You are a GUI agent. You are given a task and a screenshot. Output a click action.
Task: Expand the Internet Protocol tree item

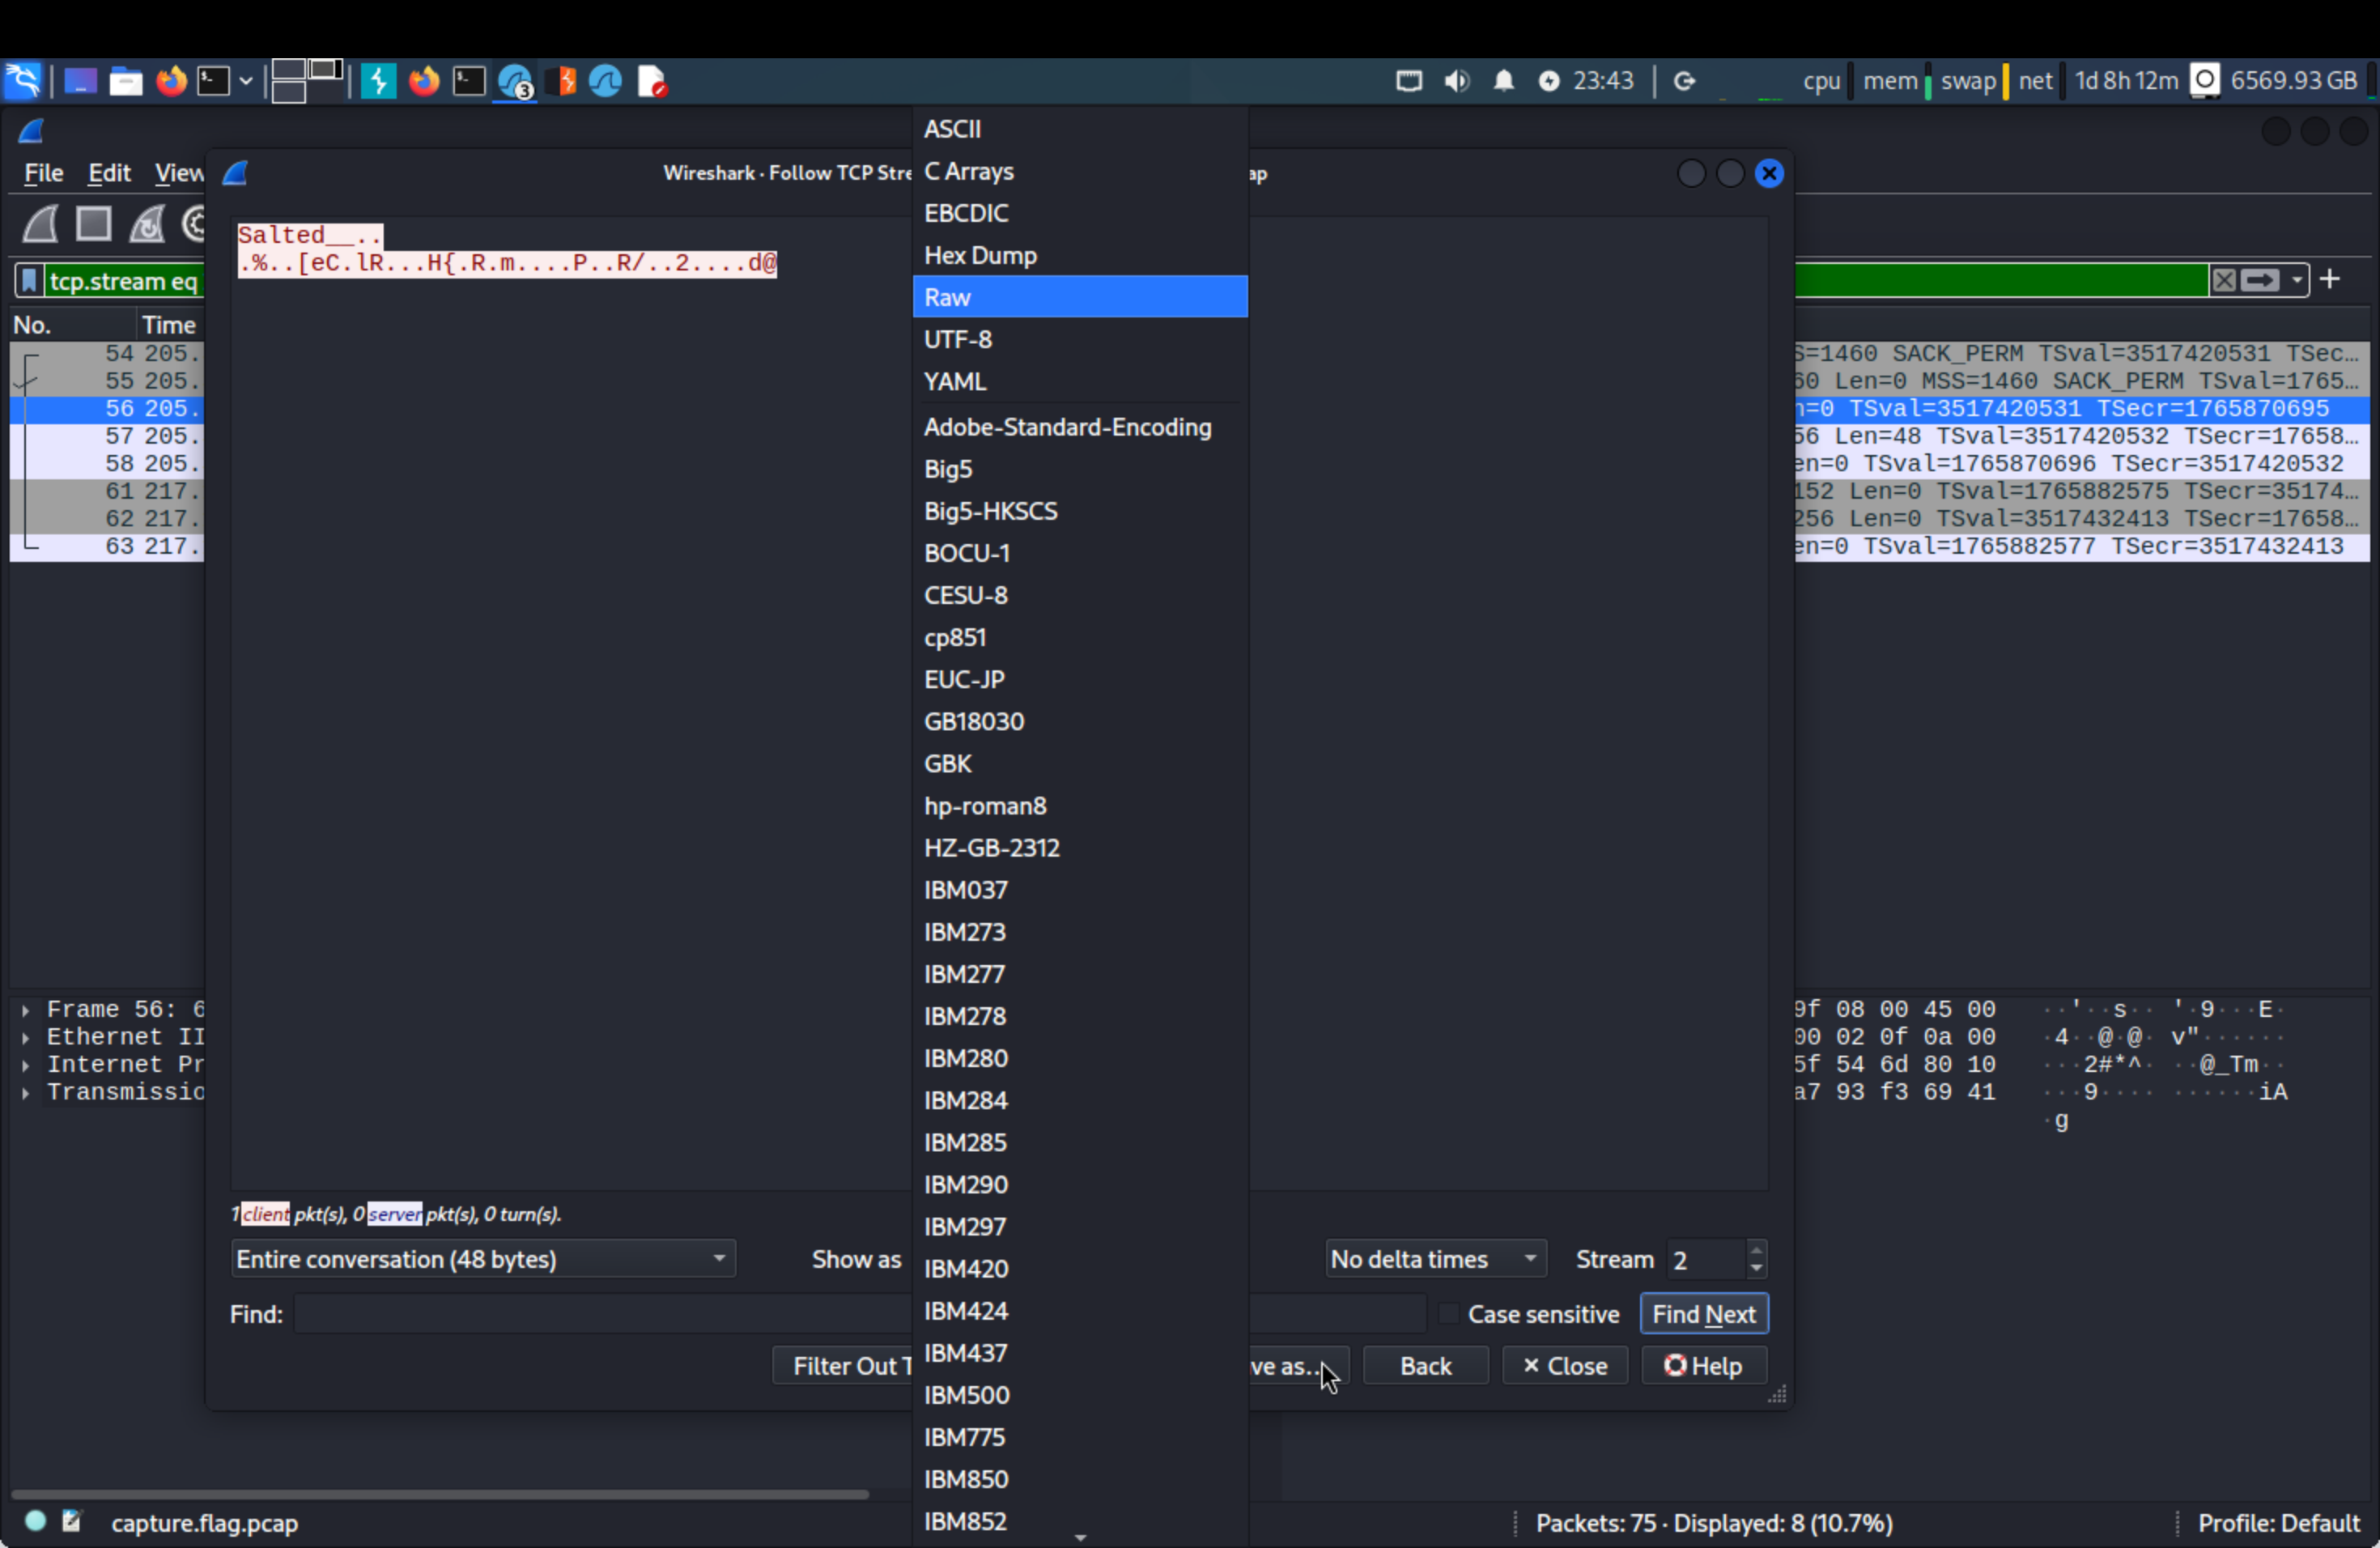25,1065
